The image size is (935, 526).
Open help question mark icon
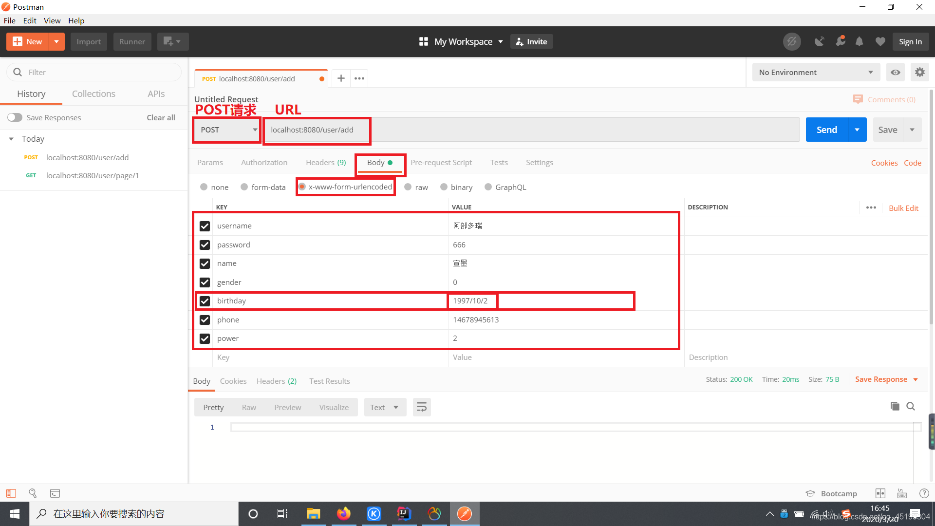924,493
